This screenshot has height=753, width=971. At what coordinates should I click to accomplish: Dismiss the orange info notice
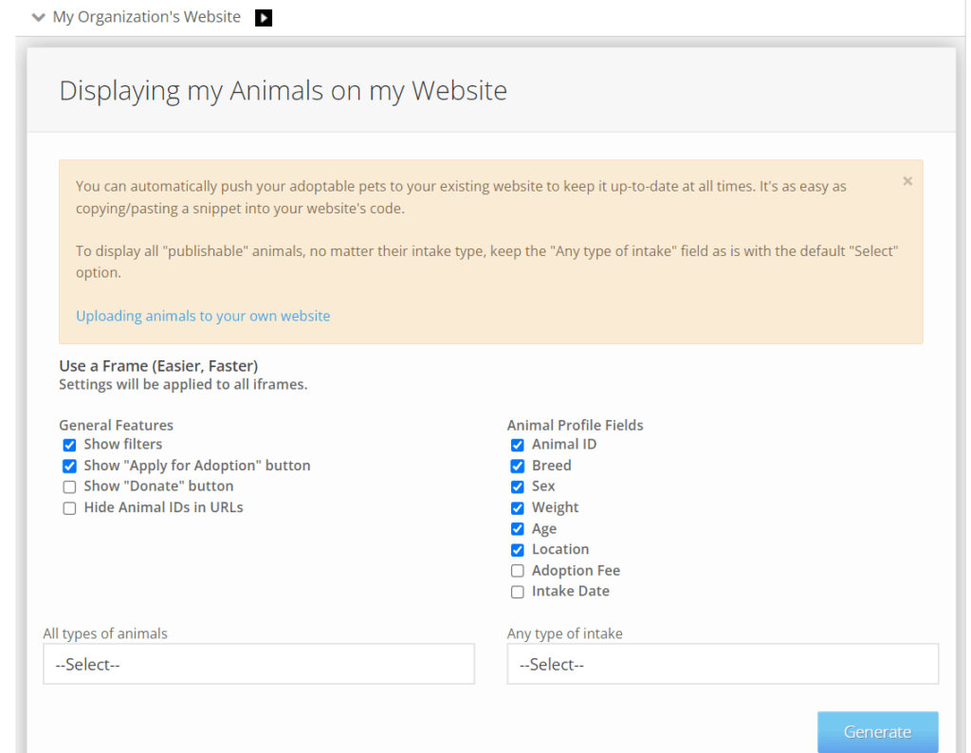[x=907, y=181]
